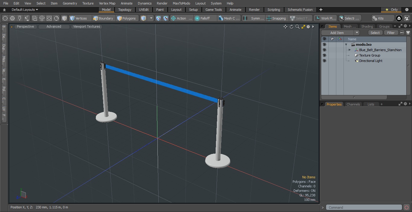Expand the Blue_Belt_Barriers_Stanchion tree node
412x212 pixels.
tap(350, 50)
